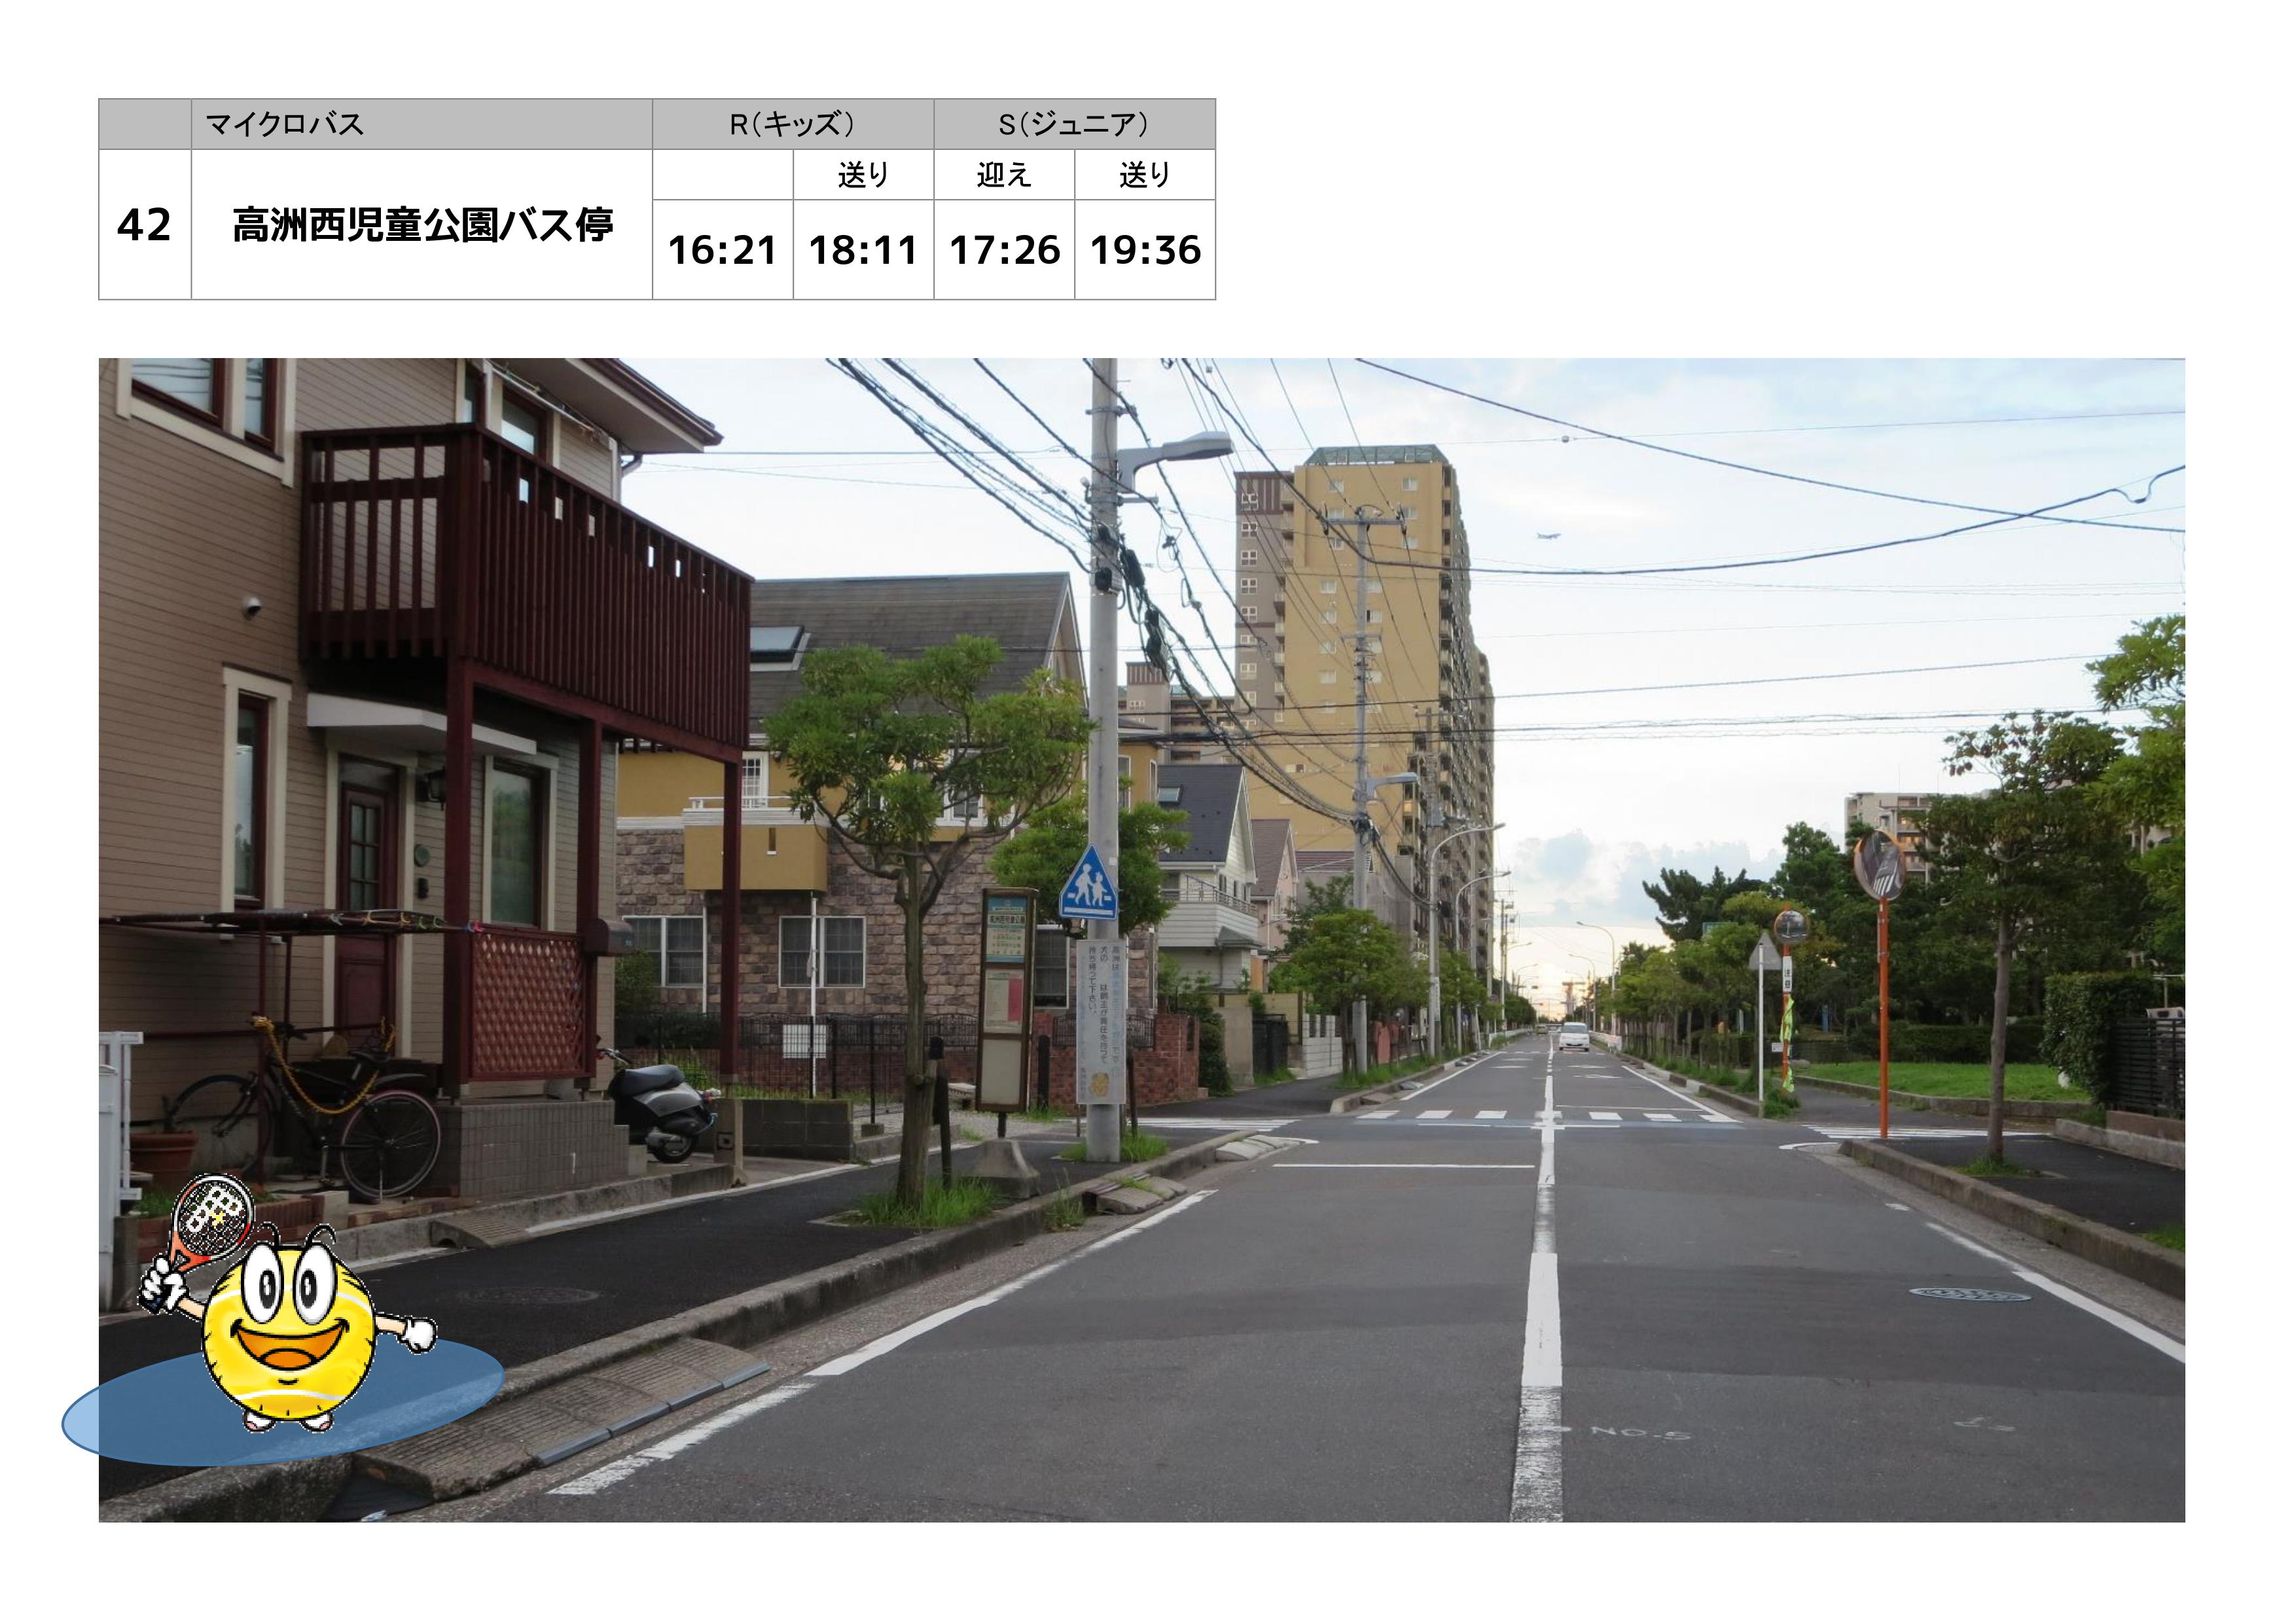
Task: Click the R(キッズ) column header
Action: [x=793, y=125]
